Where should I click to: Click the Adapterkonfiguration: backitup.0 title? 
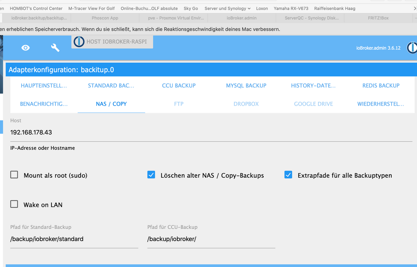tap(61, 70)
